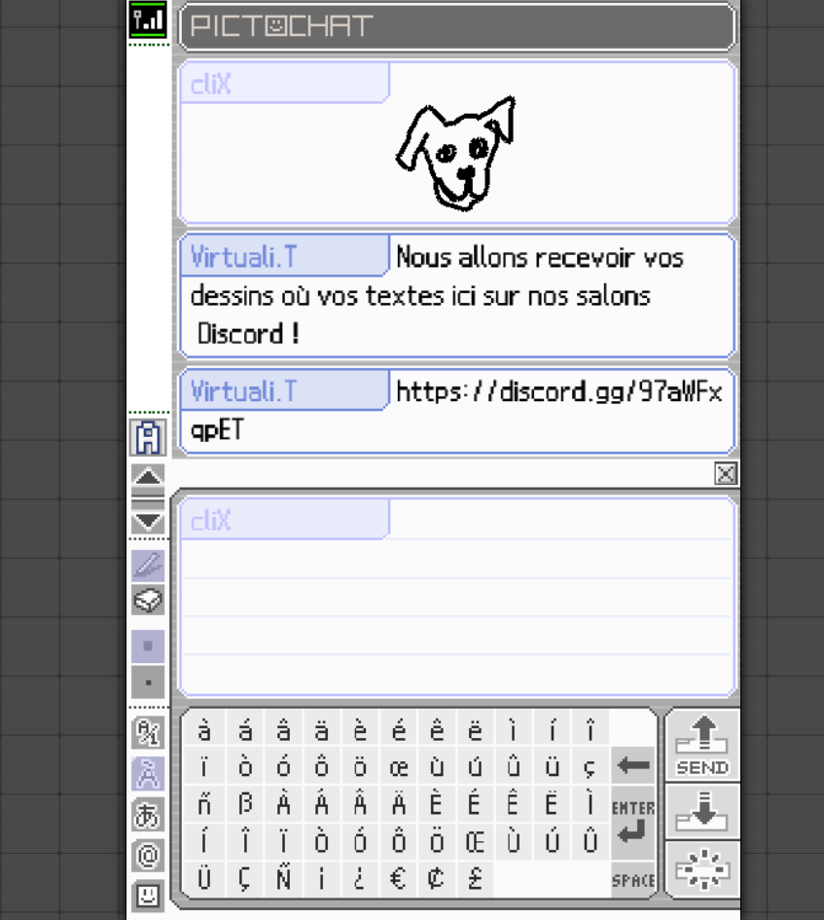
Task: Tap the à key
Action: point(203,729)
